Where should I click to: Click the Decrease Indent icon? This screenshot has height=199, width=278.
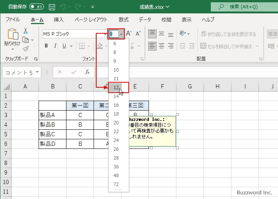click(183, 46)
